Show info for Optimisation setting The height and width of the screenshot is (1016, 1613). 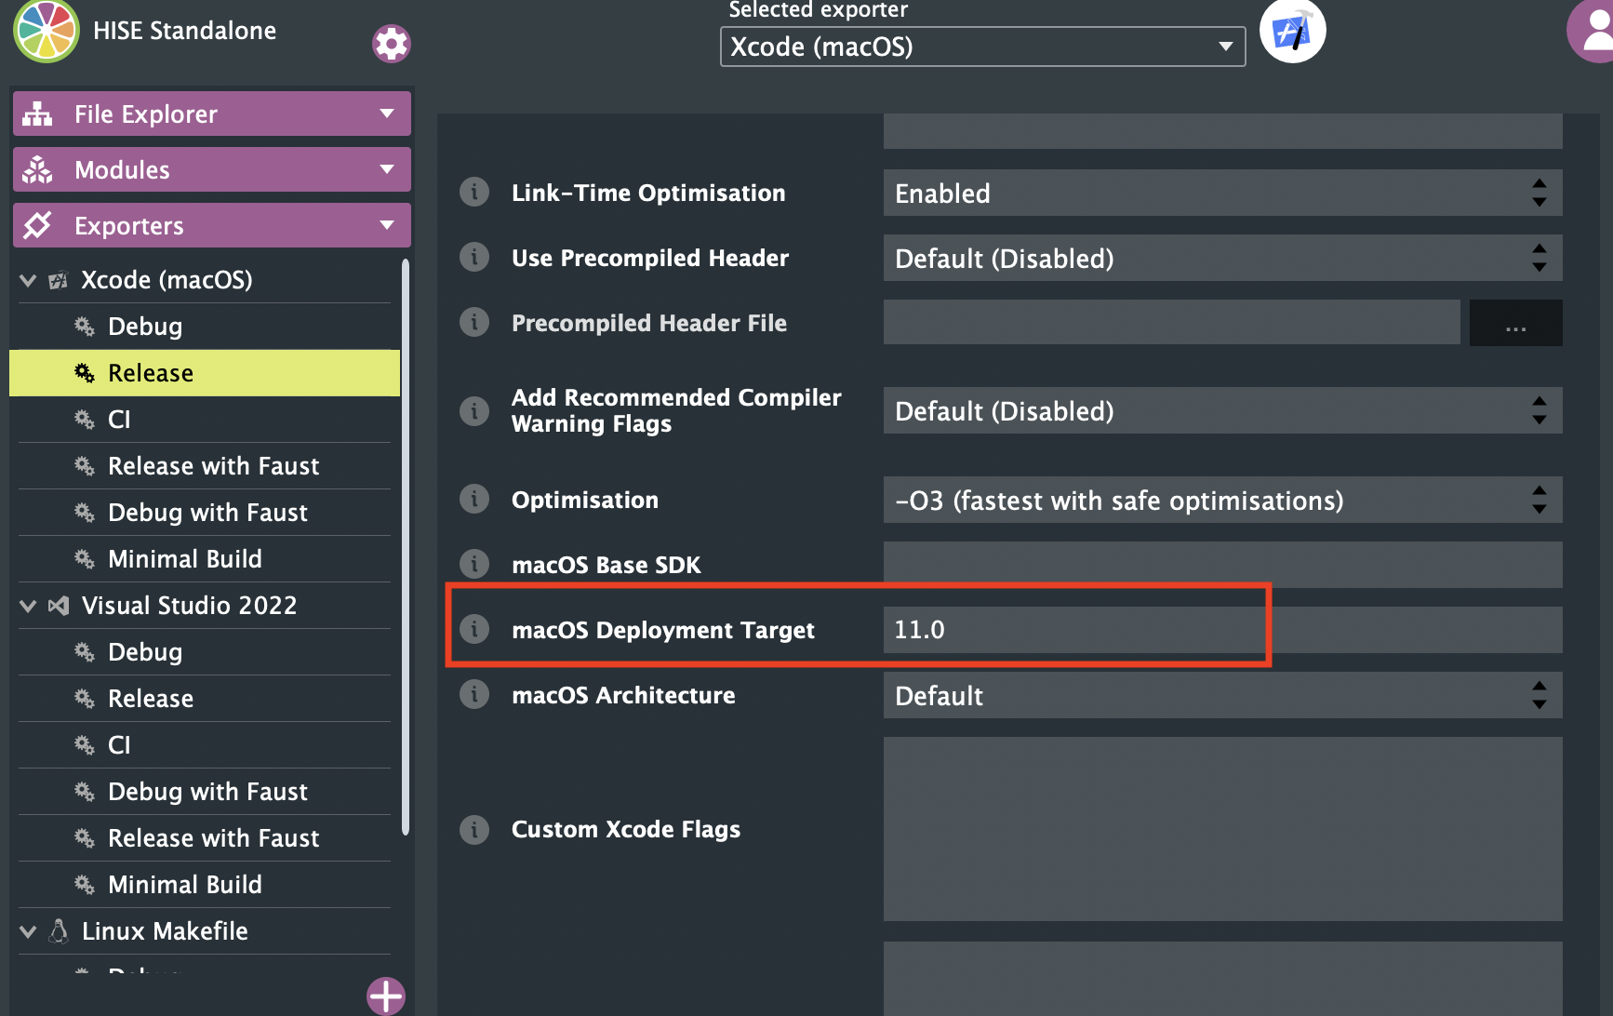point(474,499)
